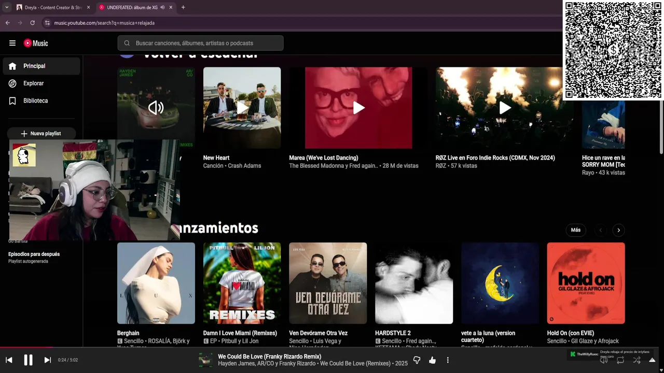Viewport: 664px width, 373px height.
Task: Open vete a la luna cover
Action: (x=500, y=283)
